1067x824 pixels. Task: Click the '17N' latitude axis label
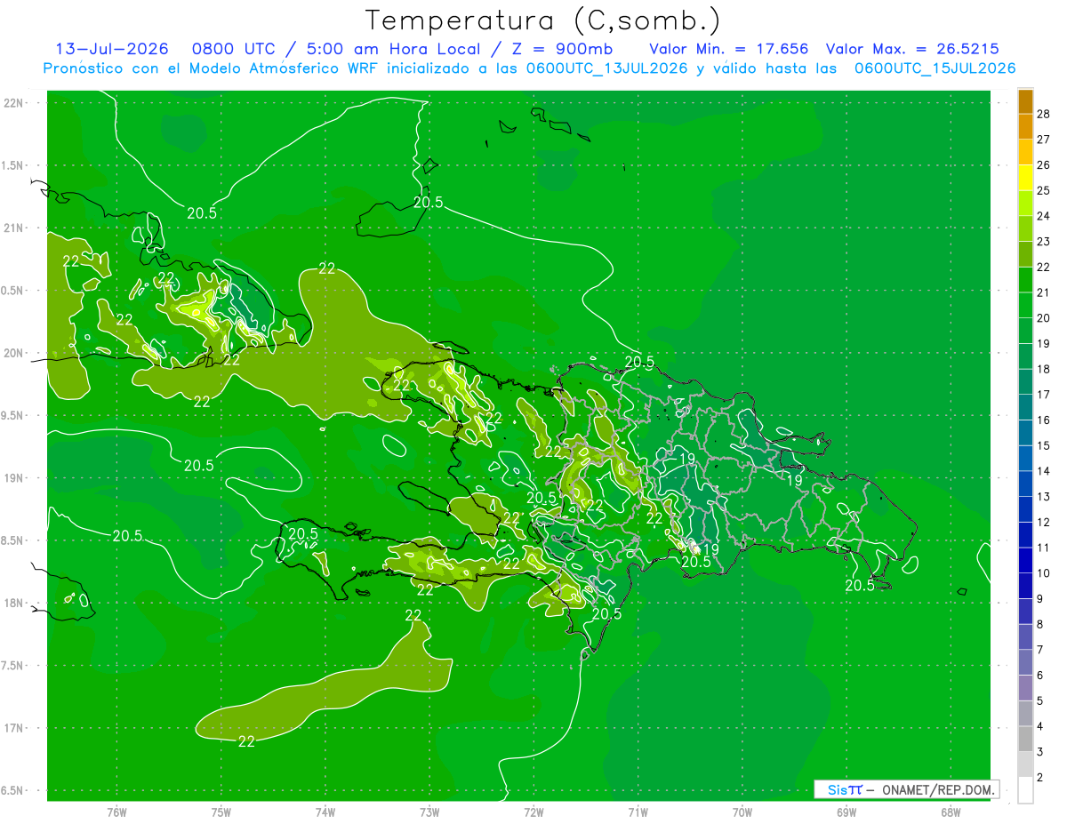(x=13, y=728)
